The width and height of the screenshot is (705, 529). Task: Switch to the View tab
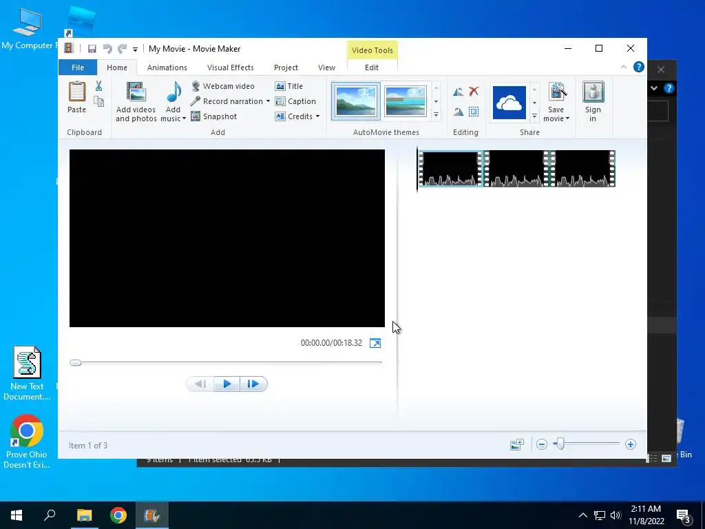tap(326, 68)
